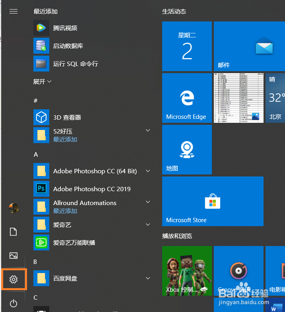Open the 百度网盘 folder icon
285x312 pixels.
[x=41, y=278]
